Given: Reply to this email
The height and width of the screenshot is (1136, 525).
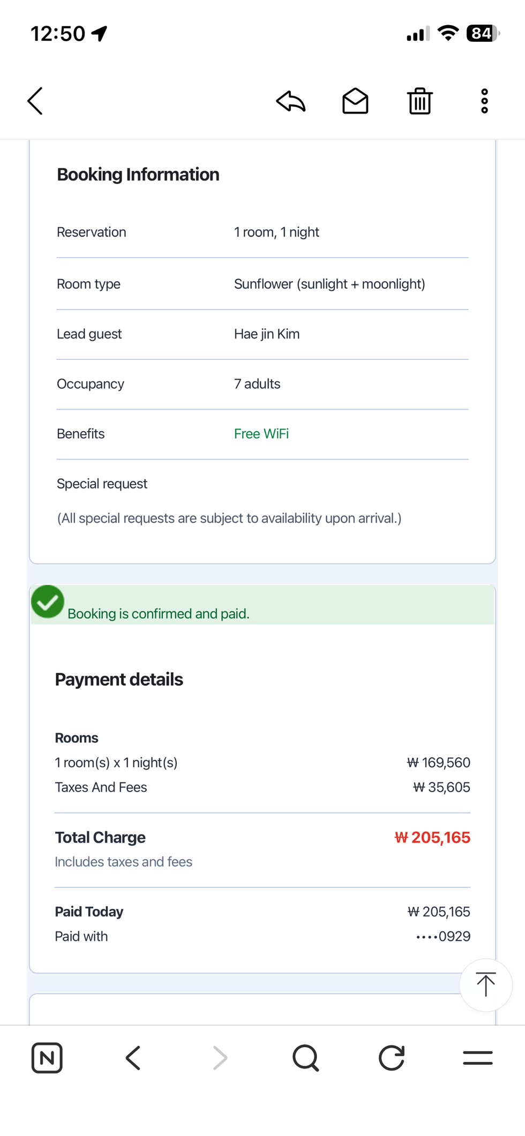Looking at the screenshot, I should 291,101.
